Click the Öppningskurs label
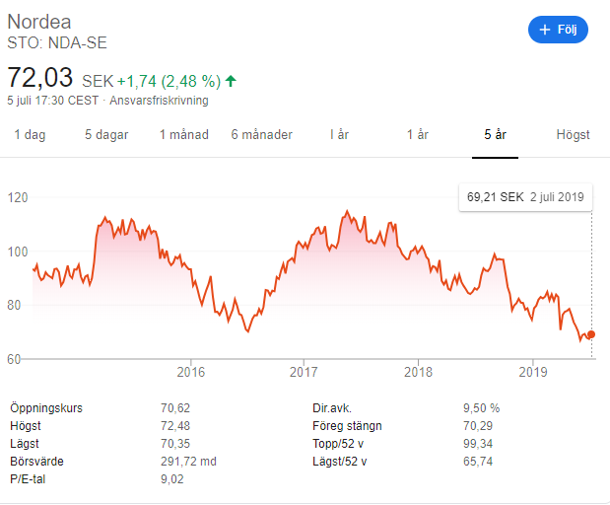The height and width of the screenshot is (505, 610). [46, 408]
